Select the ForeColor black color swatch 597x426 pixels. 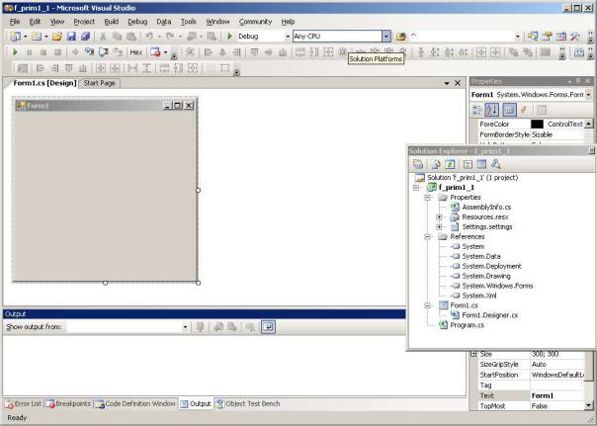click(x=537, y=125)
